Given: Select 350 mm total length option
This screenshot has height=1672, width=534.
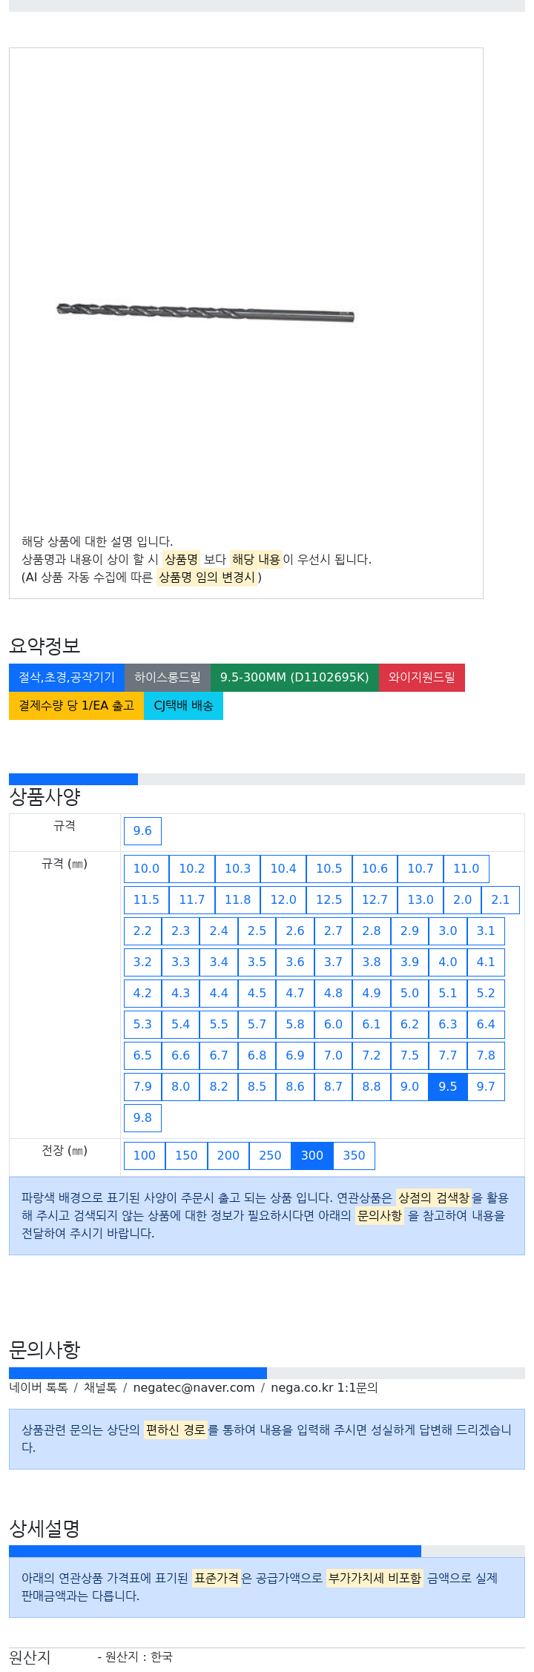Looking at the screenshot, I should 354,1155.
